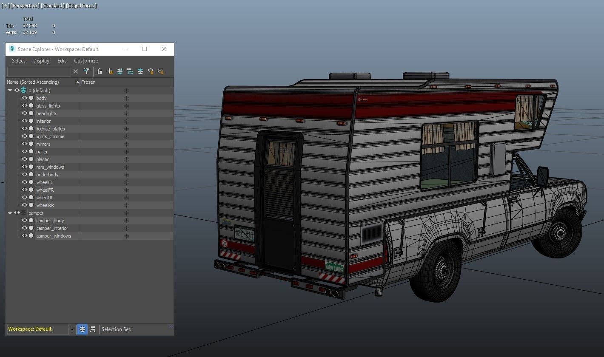Toggle visibility of 0 (default) layer
The width and height of the screenshot is (604, 357).
(17, 91)
